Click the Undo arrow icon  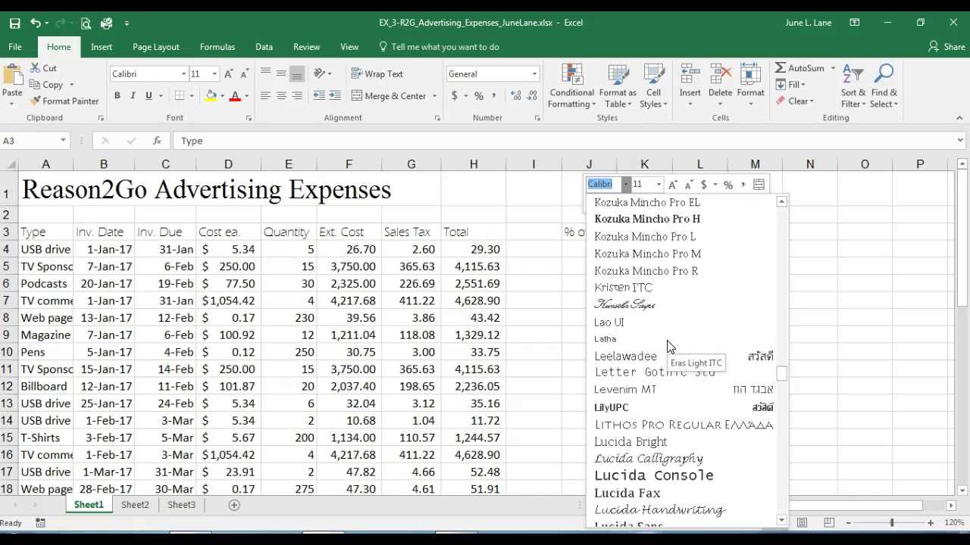pos(35,23)
